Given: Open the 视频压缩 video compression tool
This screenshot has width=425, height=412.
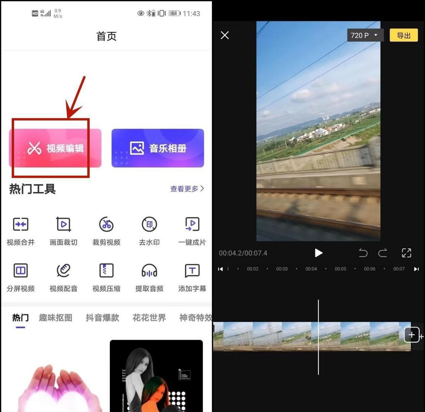Looking at the screenshot, I should click(106, 271).
